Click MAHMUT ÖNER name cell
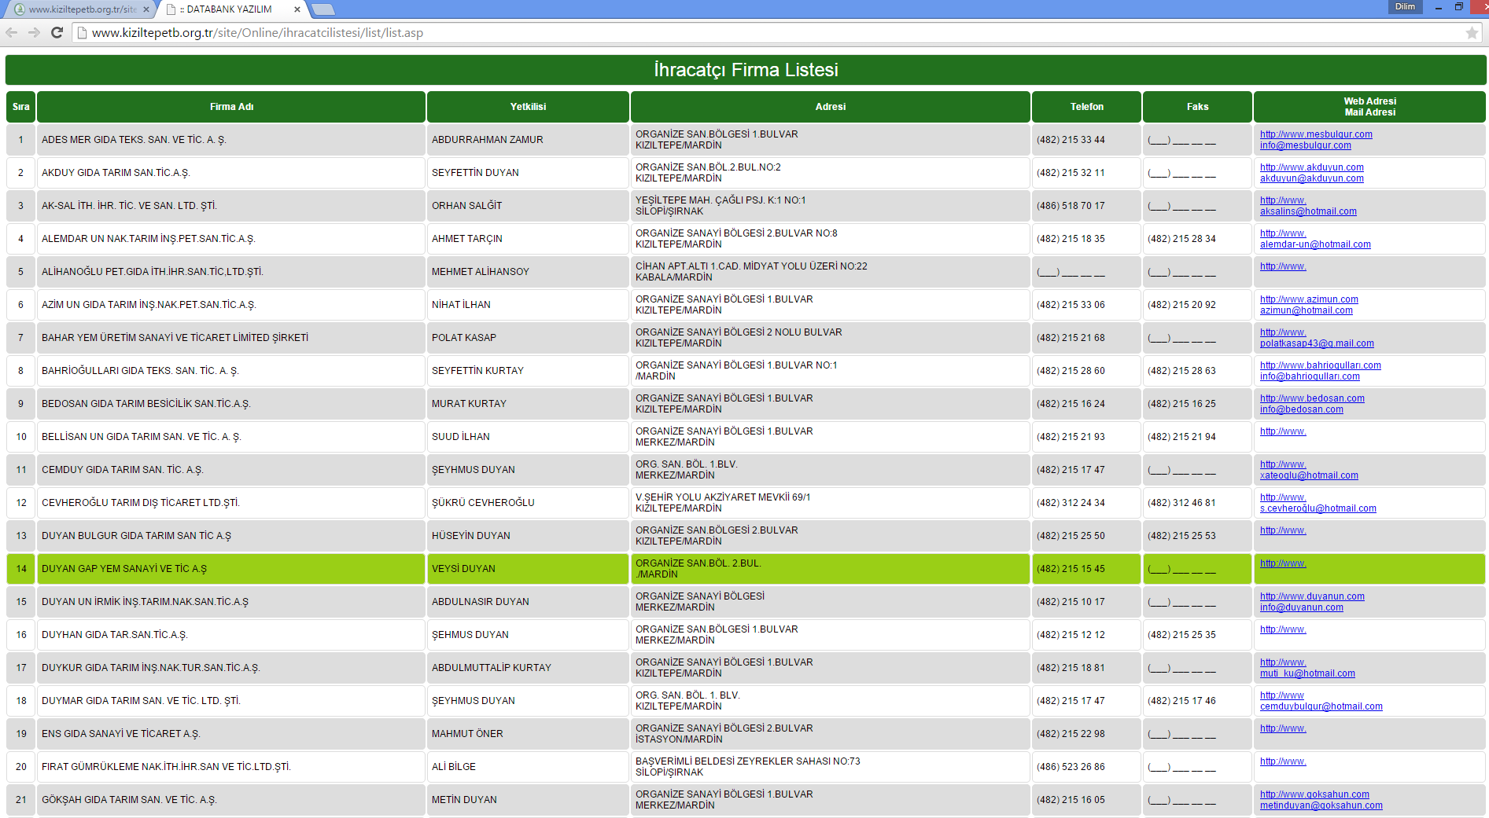This screenshot has height=818, width=1489. 528,734
